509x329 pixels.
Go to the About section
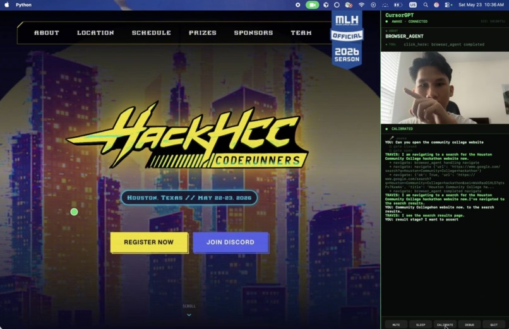tap(47, 33)
